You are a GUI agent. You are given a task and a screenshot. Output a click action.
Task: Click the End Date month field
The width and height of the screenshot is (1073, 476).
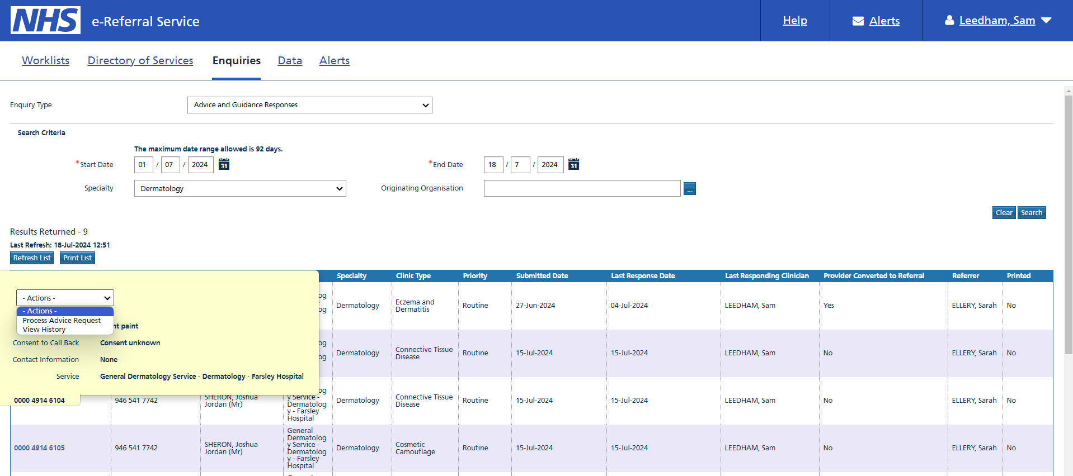pyautogui.click(x=520, y=165)
